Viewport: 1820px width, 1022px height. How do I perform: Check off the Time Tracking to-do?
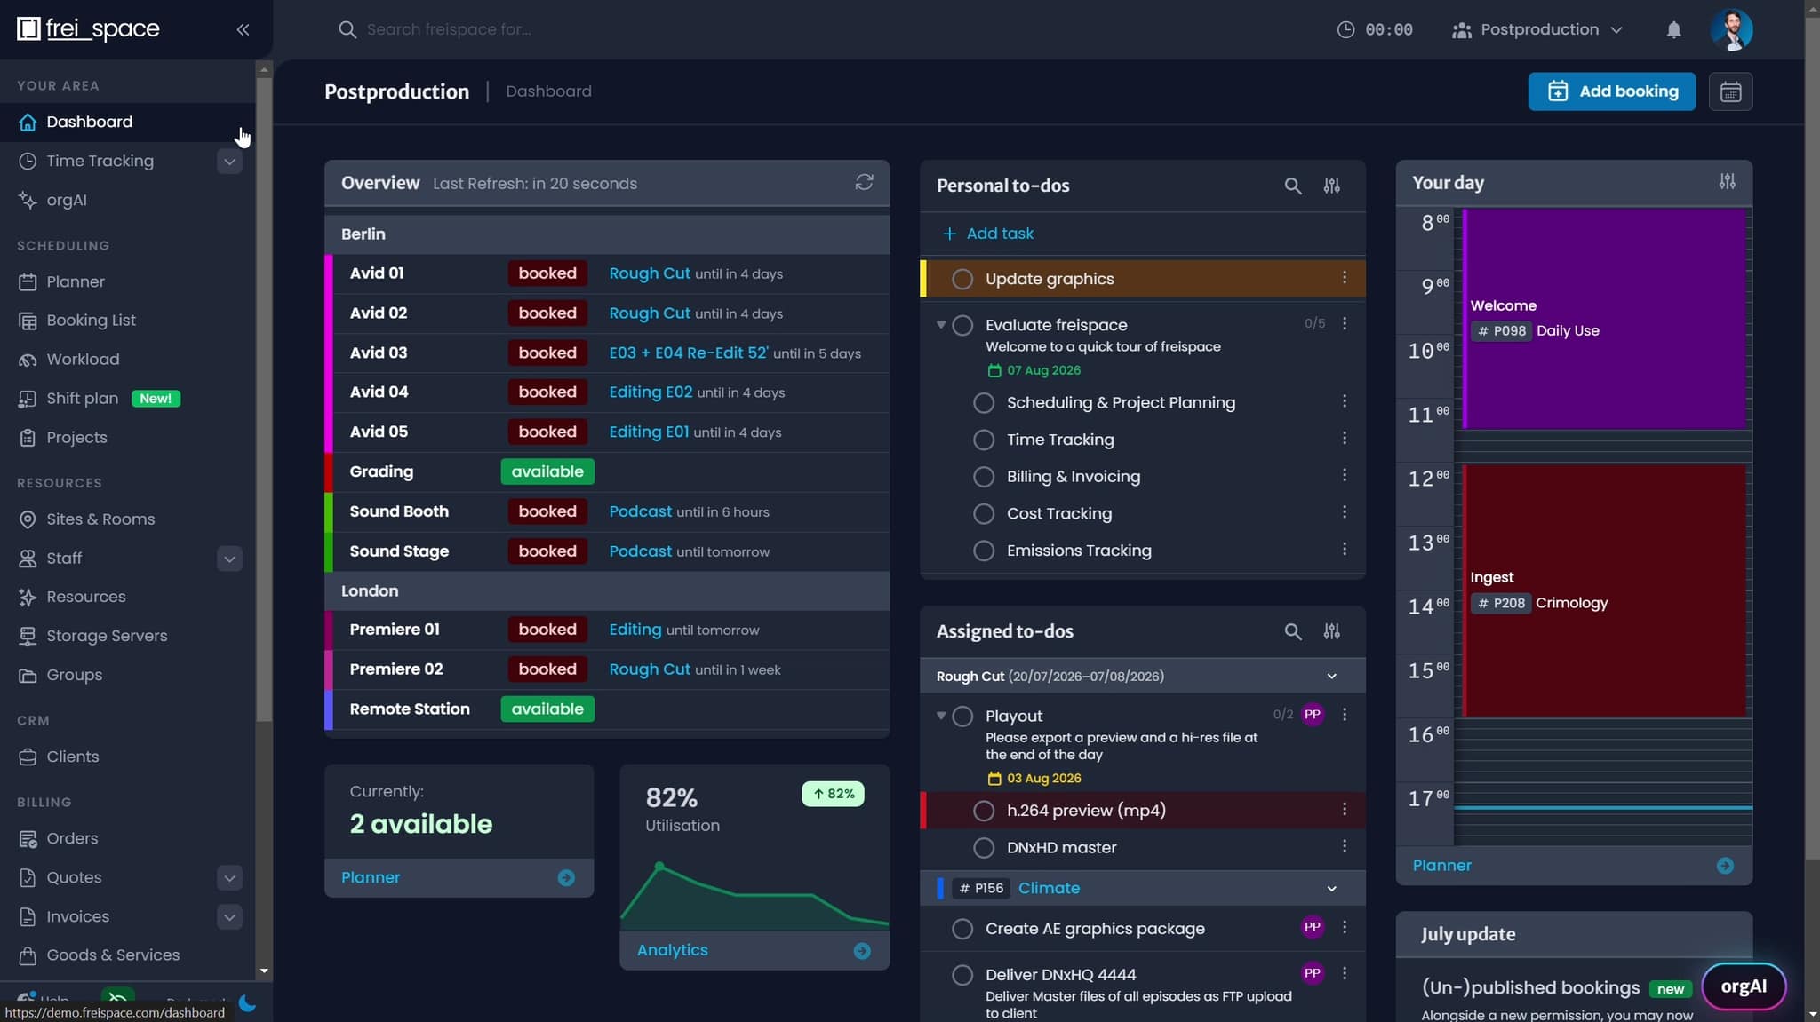click(x=984, y=440)
